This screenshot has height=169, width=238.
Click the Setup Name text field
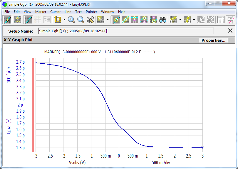(x=126, y=31)
